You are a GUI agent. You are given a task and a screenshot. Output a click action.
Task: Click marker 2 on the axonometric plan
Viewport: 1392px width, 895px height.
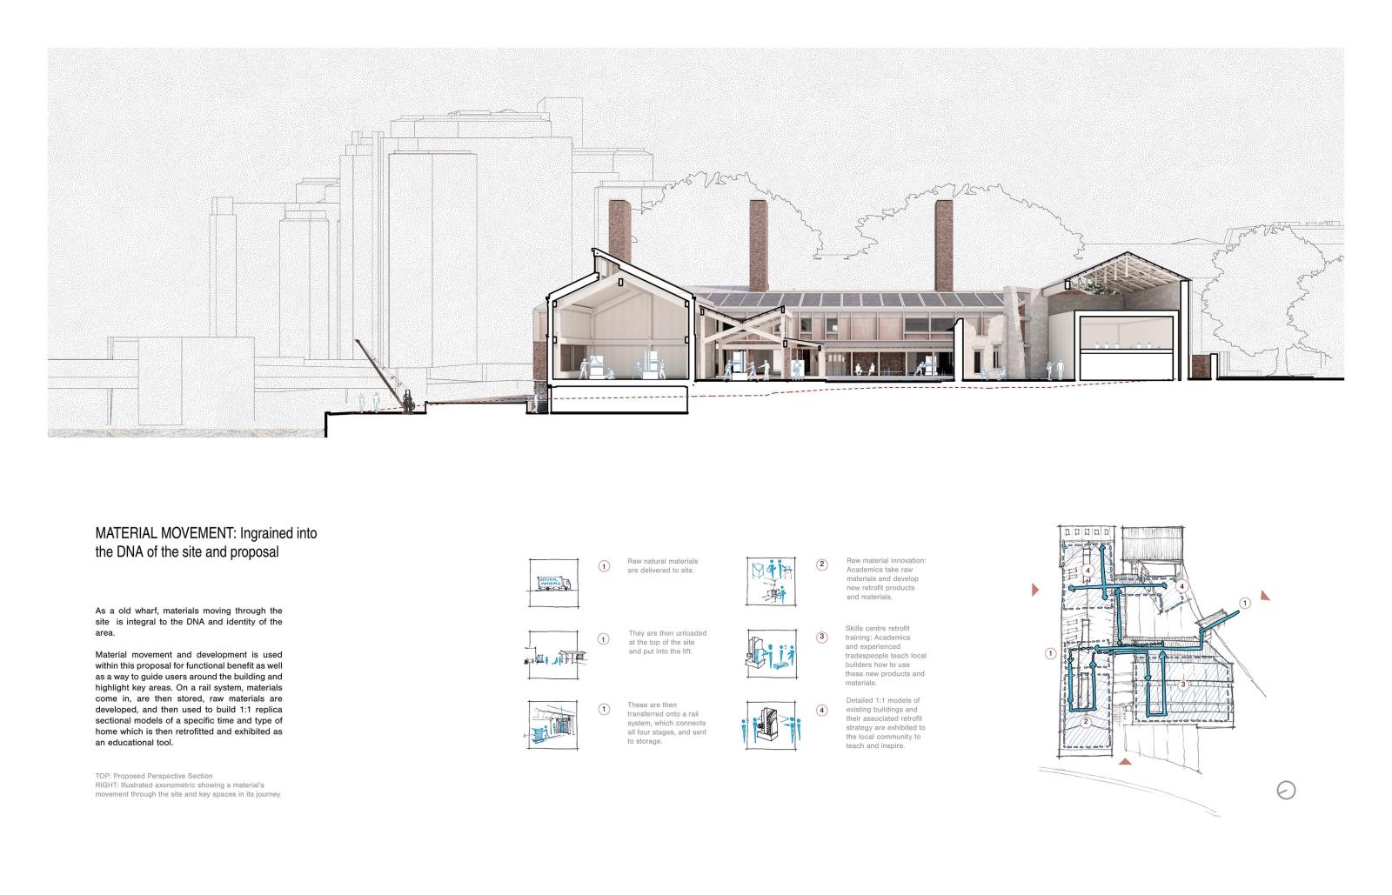point(1085,721)
